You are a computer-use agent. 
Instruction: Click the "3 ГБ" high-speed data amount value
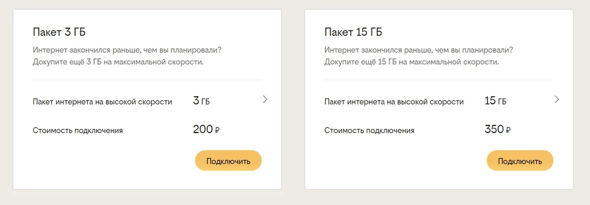201,101
